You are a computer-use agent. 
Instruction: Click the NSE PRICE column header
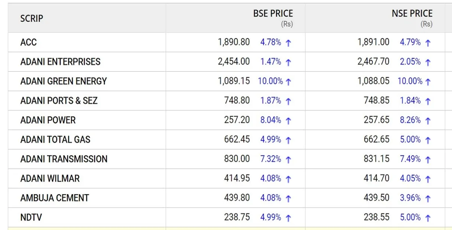coord(412,14)
